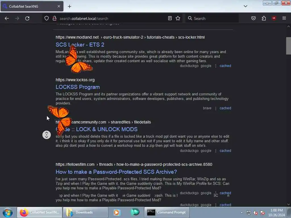Open the more options dots for steamcommunity result

tap(216, 151)
